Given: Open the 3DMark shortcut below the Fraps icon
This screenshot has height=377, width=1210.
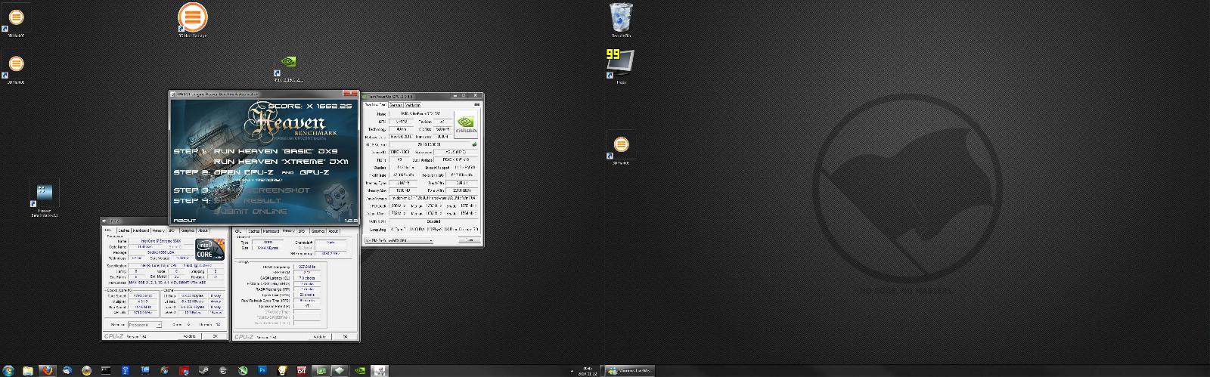Looking at the screenshot, I should click(620, 147).
